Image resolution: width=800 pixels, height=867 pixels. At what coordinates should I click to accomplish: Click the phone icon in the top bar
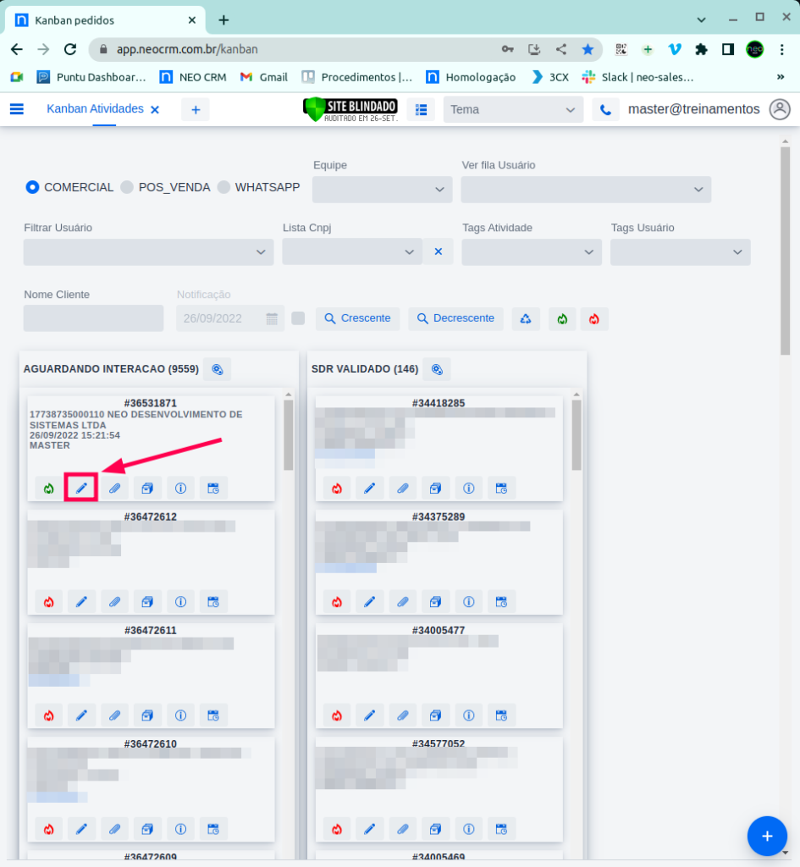point(605,110)
